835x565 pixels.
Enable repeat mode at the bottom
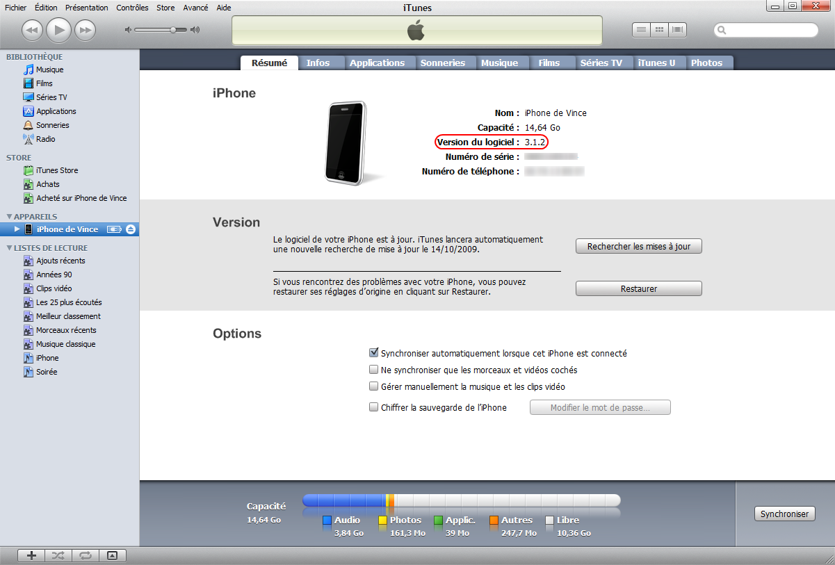(85, 555)
